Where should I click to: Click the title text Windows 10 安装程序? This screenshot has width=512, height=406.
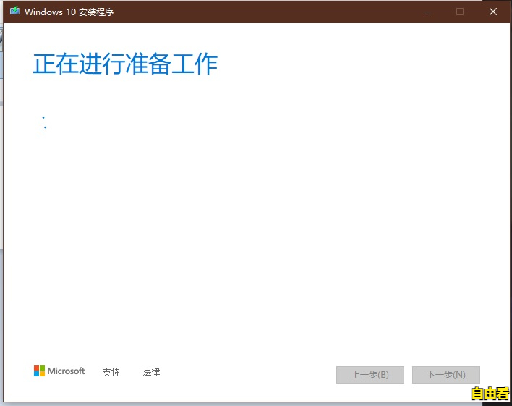(x=69, y=12)
